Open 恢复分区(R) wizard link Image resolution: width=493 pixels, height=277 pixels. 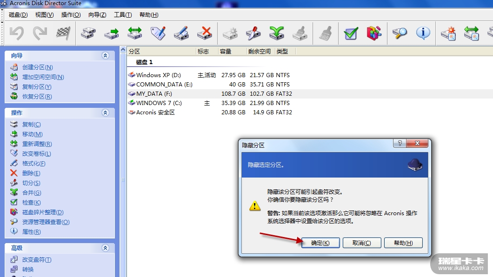37,96
